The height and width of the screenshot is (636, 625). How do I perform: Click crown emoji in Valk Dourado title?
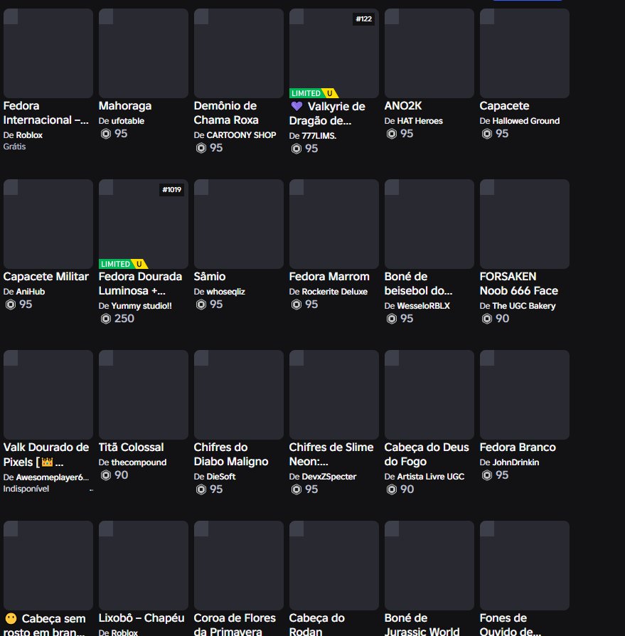(48, 462)
